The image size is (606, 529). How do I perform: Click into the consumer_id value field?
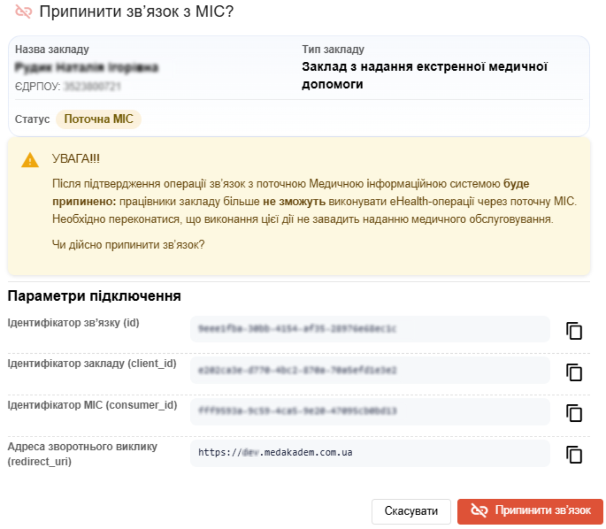[370, 412]
